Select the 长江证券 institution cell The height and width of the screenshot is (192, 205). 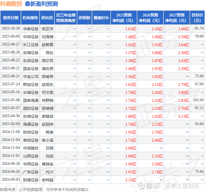tap(31, 45)
